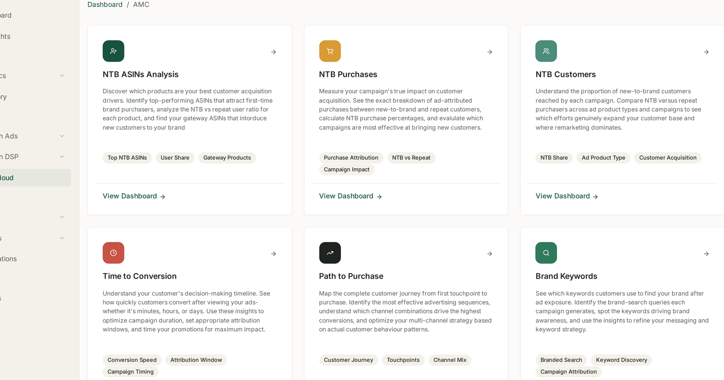Open Time to Conversion via its top arrow
Viewport: 724px width, 380px height.
[x=273, y=254]
